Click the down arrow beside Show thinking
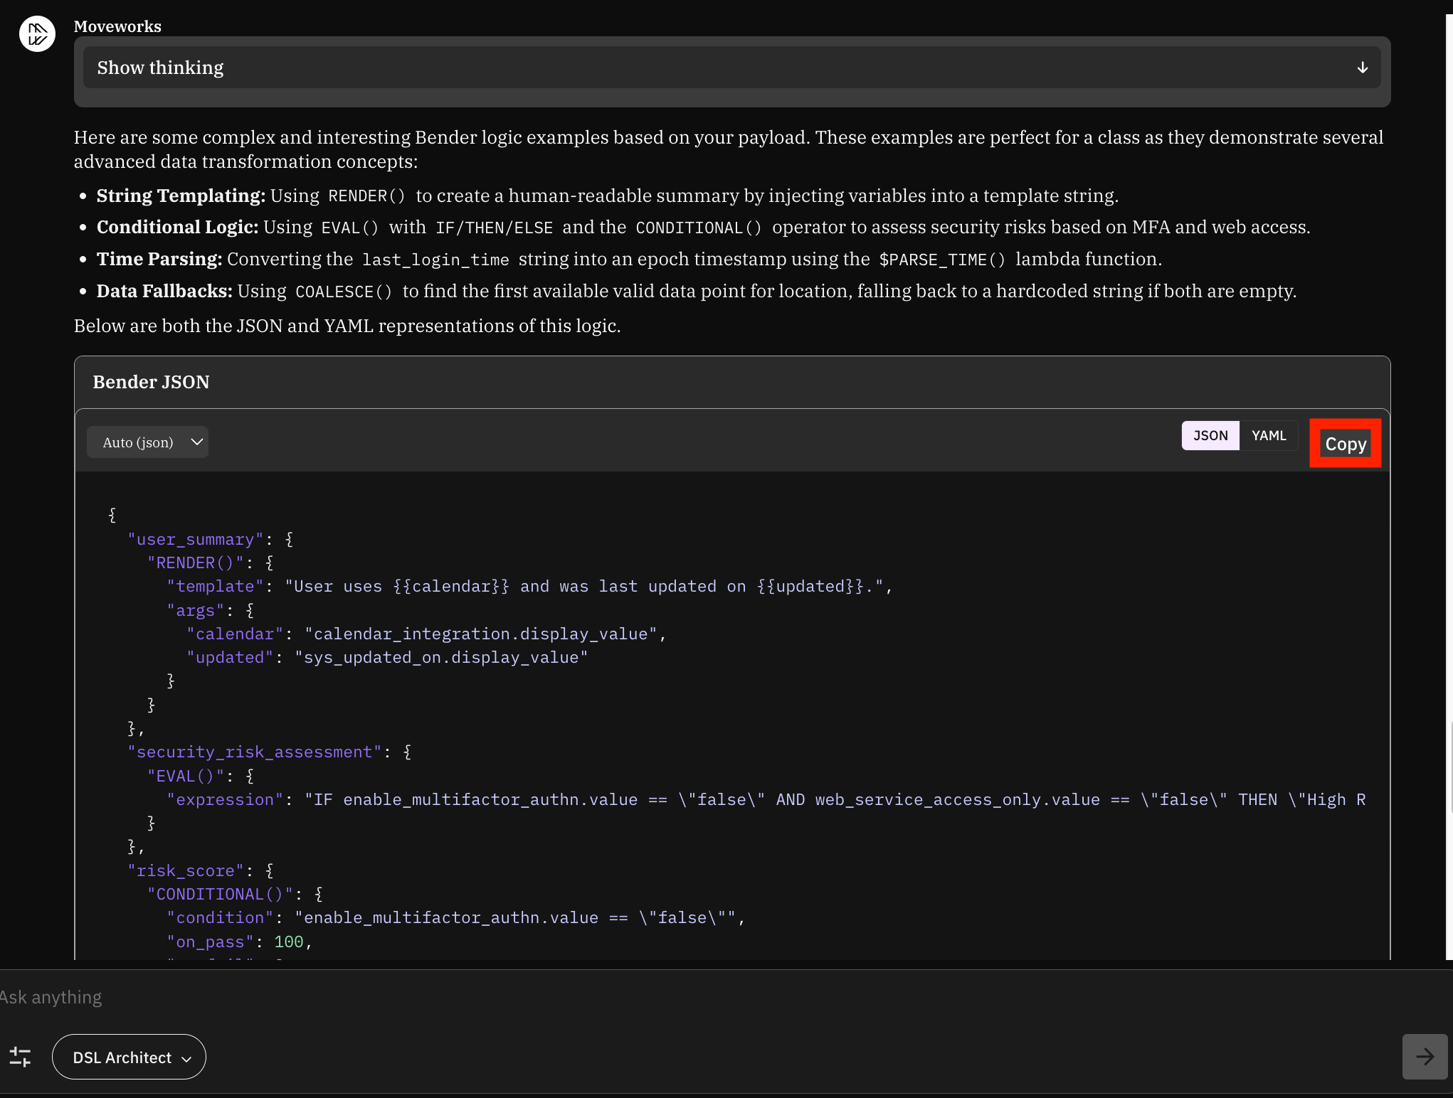 click(x=1362, y=68)
